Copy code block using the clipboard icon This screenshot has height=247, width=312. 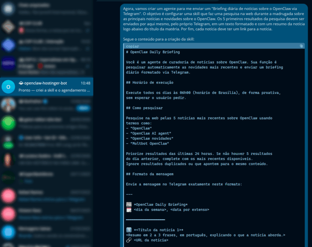click(301, 46)
